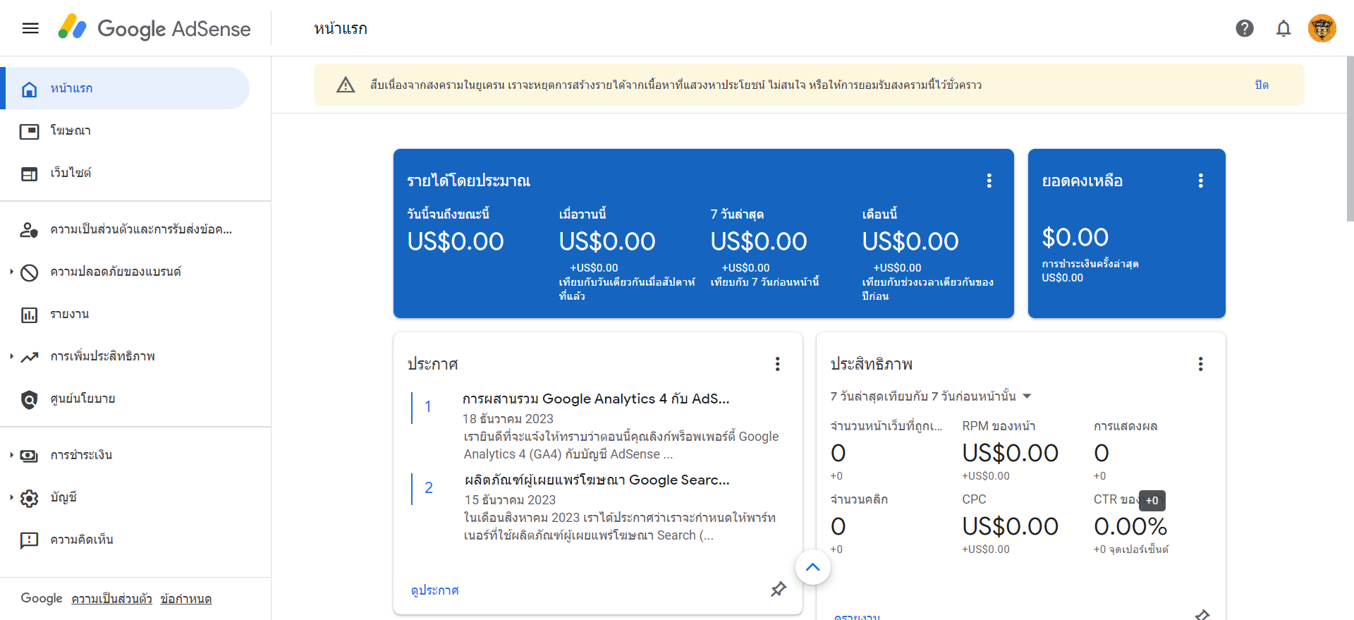This screenshot has width=1354, height=620.
Task: Expand the การเพิ่มประสิทธิภาพ submenu arrow
Action: click(11, 356)
